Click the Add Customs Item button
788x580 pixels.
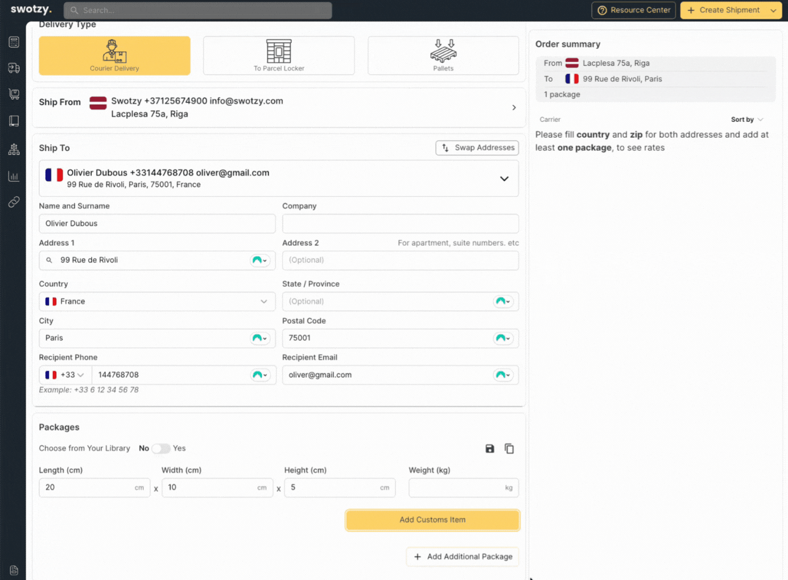432,520
